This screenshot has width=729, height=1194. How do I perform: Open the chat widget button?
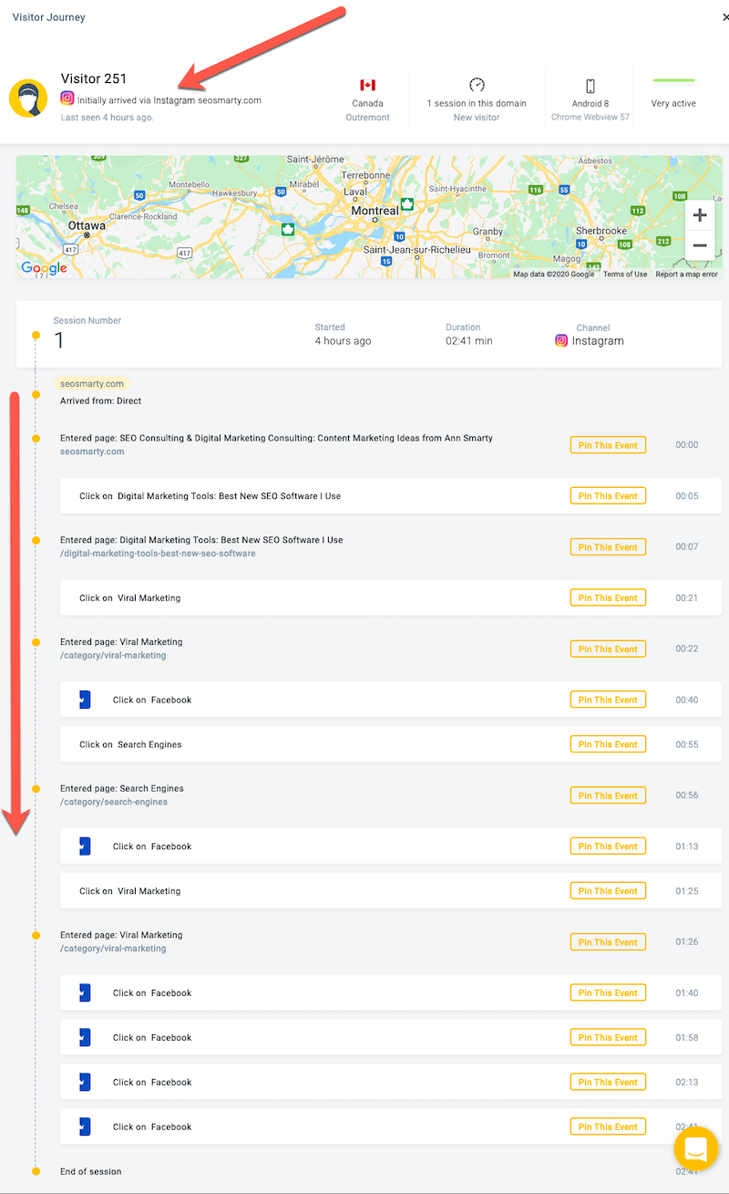(697, 1147)
